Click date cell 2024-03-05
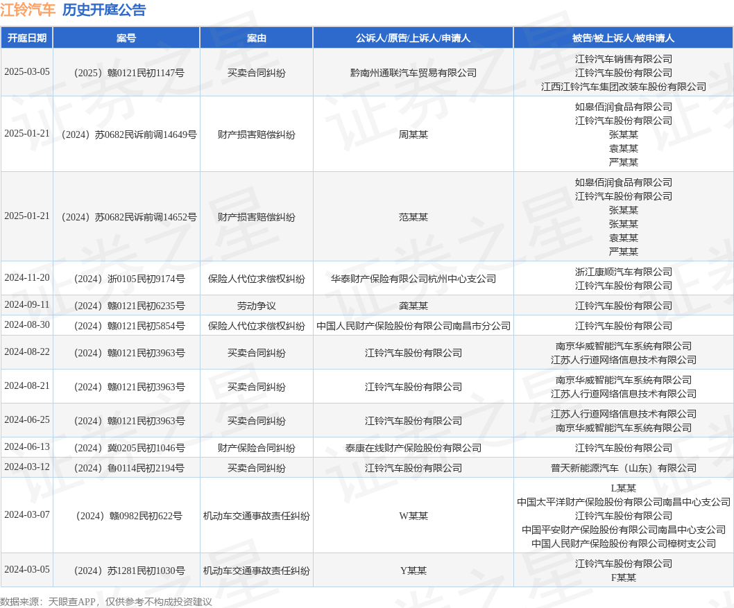Viewport: 734px width, 608px height. tap(26, 570)
